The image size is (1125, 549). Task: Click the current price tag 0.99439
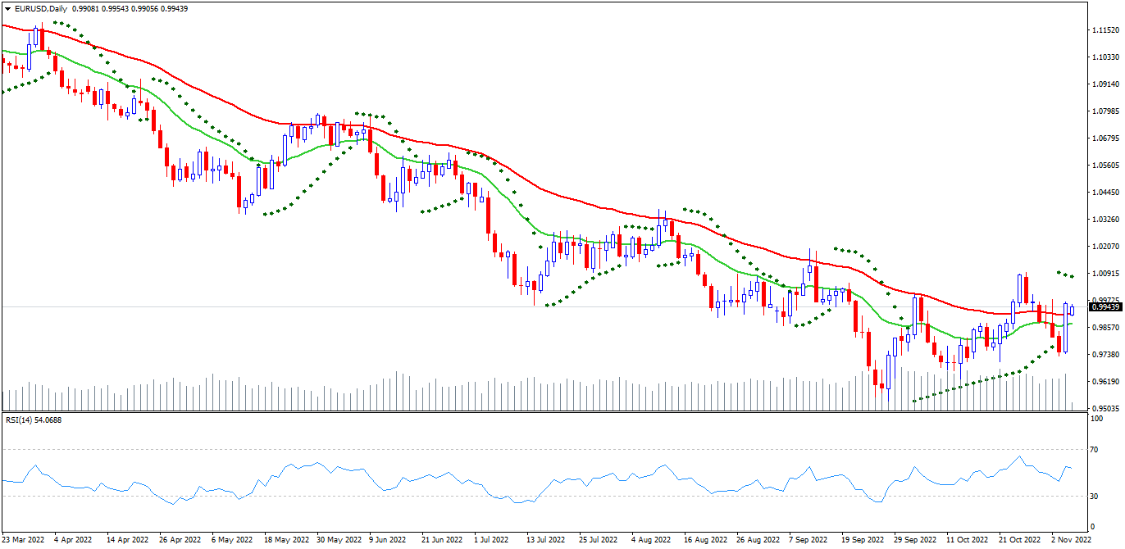(x=1105, y=306)
